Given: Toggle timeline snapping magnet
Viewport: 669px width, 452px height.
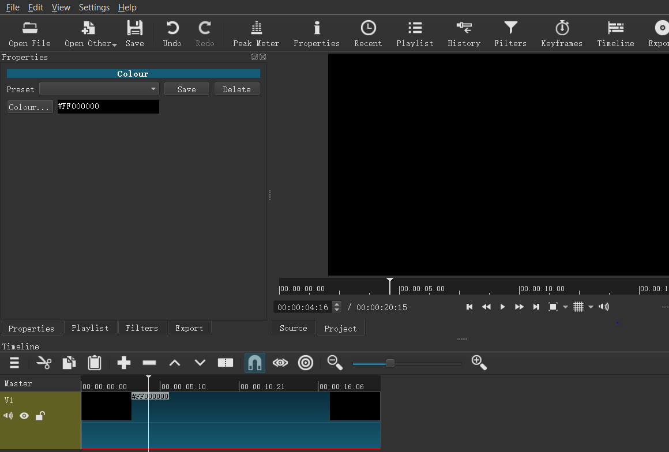Looking at the screenshot, I should (x=255, y=363).
